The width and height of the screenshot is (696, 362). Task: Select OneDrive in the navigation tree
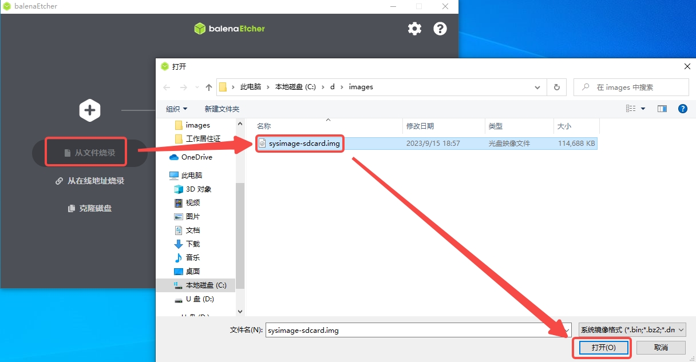(x=191, y=157)
